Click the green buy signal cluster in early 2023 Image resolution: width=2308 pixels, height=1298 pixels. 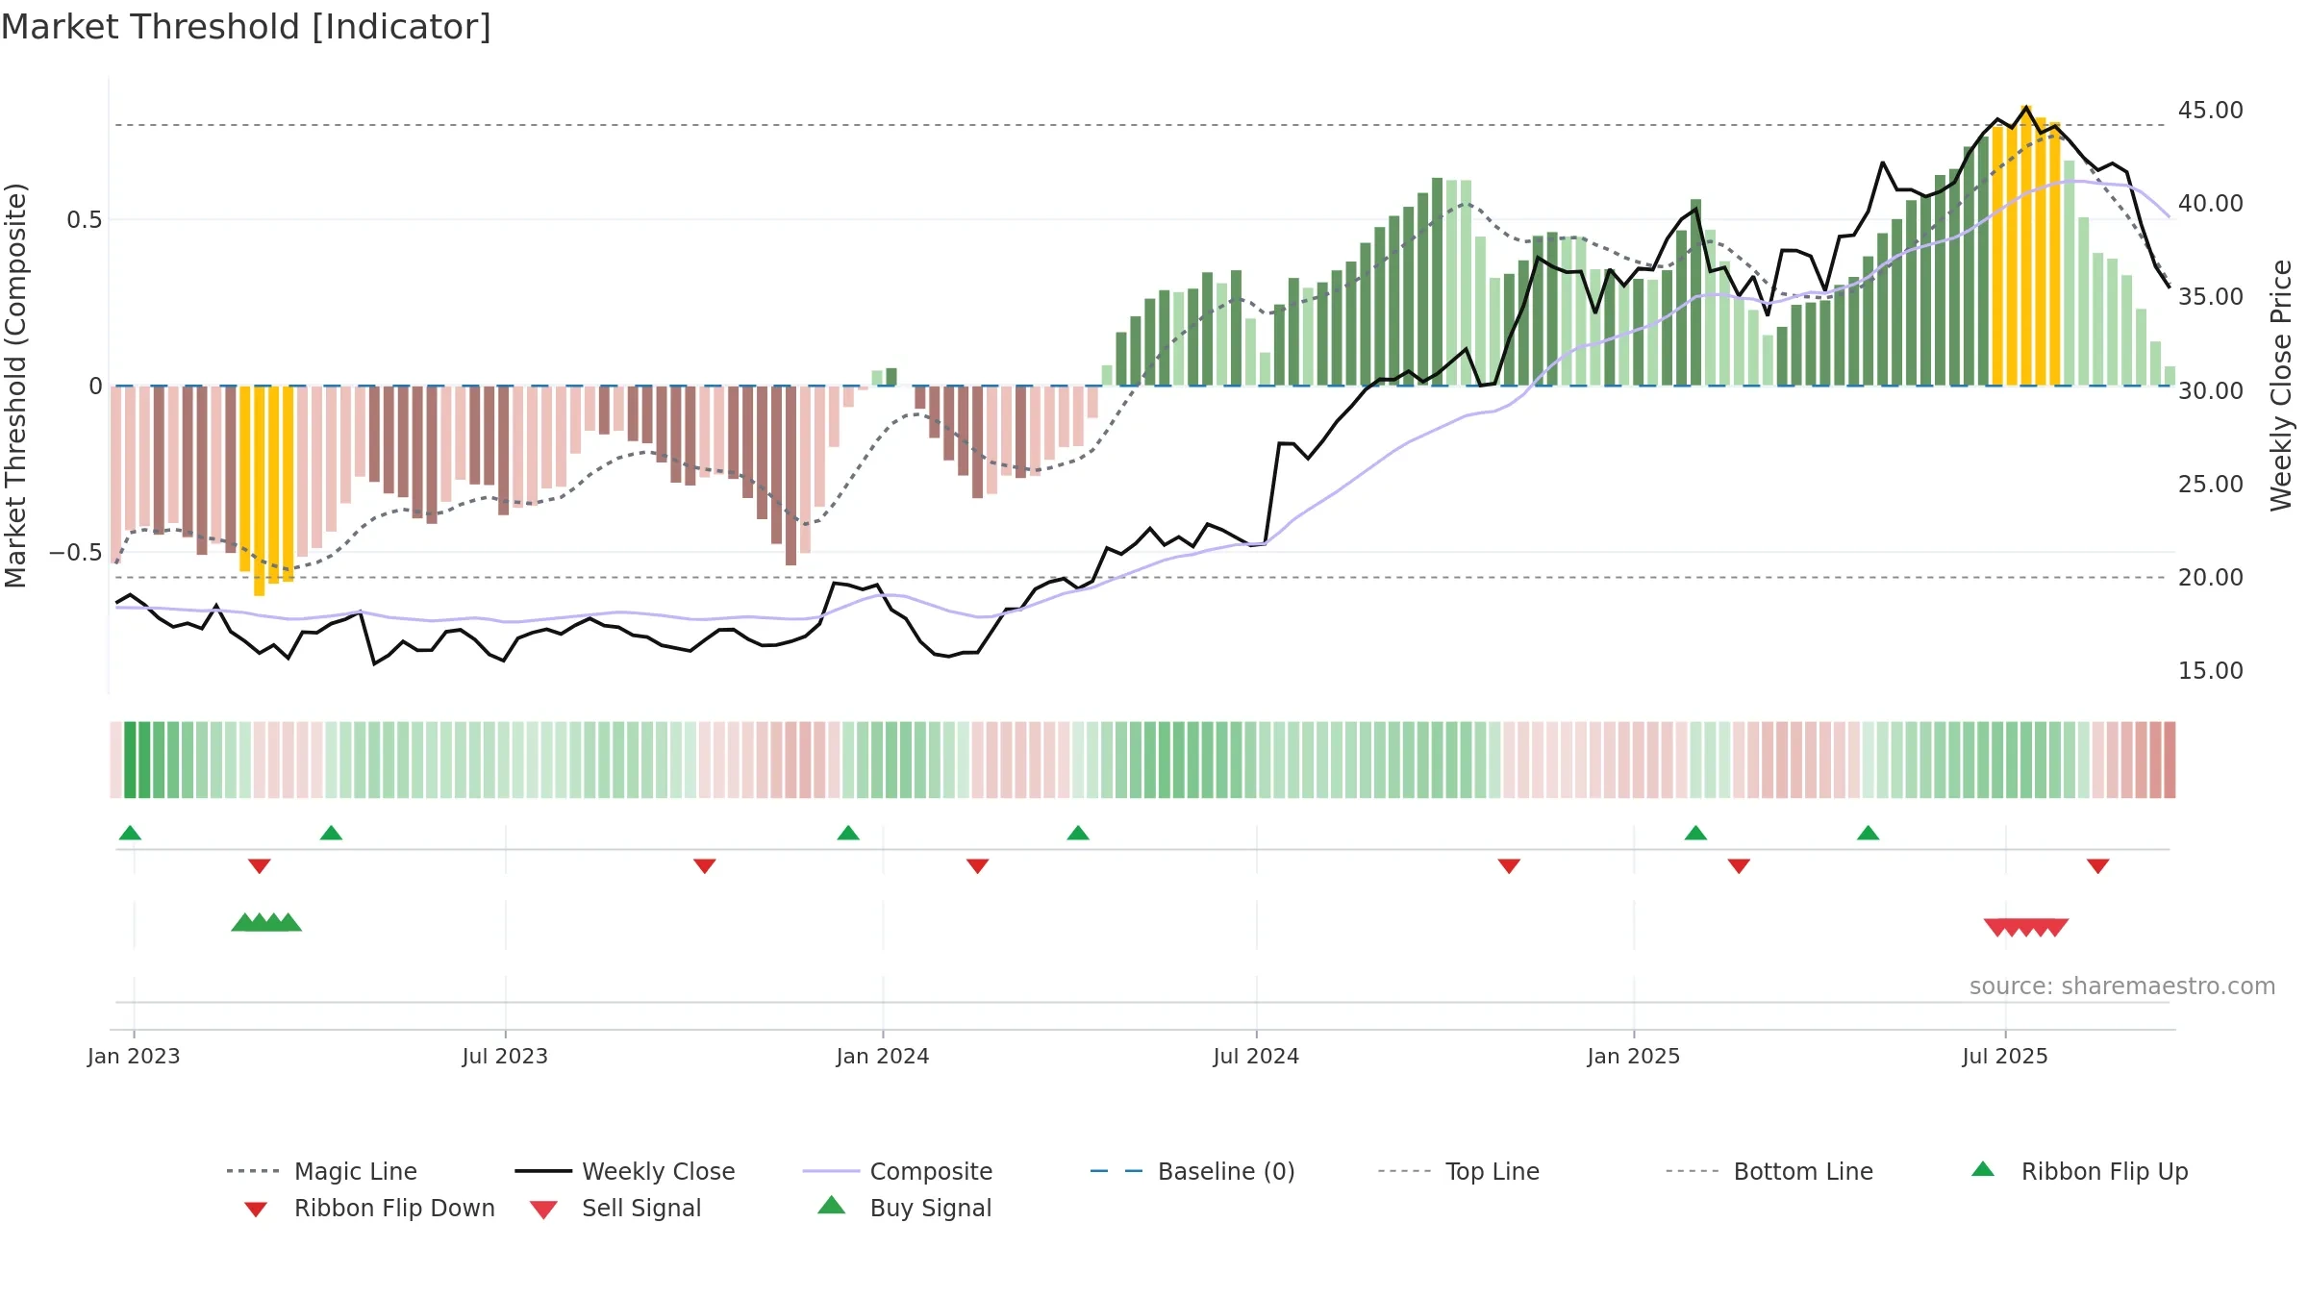tap(266, 922)
